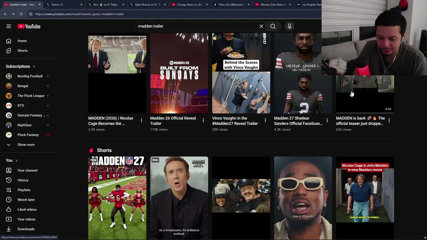427x240 pixels.
Task: Switch to Kyler Murray on X tab
Action: tap(148, 5)
